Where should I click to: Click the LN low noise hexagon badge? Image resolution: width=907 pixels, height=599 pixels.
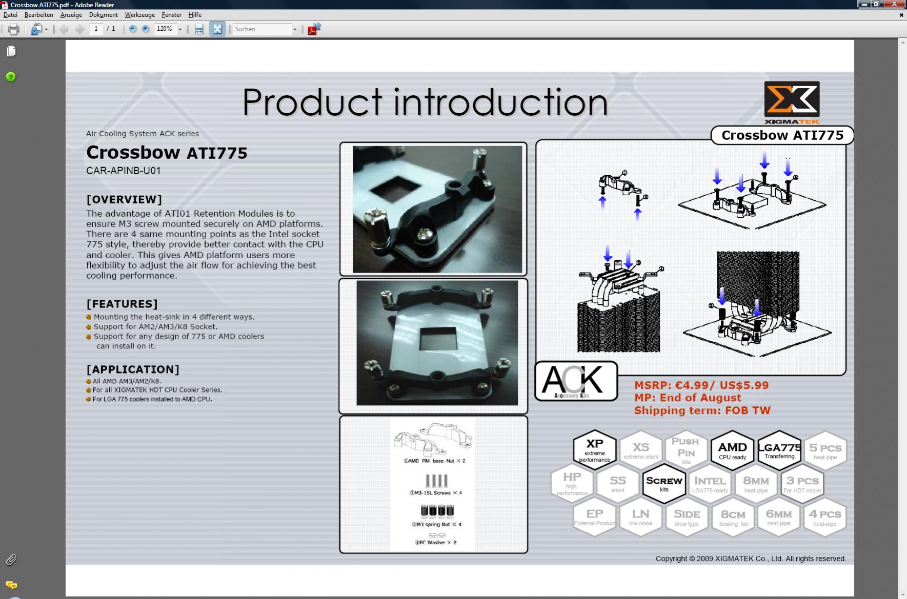click(641, 517)
